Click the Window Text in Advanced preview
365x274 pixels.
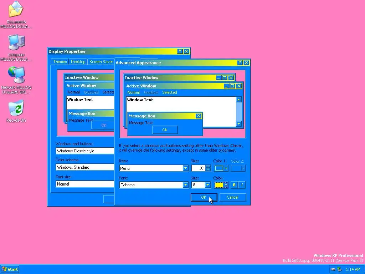pos(140,100)
